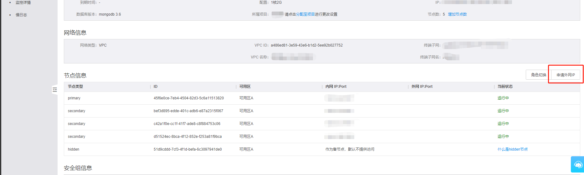This screenshot has width=584, height=175.
Task: Click secondary node ID d51524ec
Action: click(187, 137)
